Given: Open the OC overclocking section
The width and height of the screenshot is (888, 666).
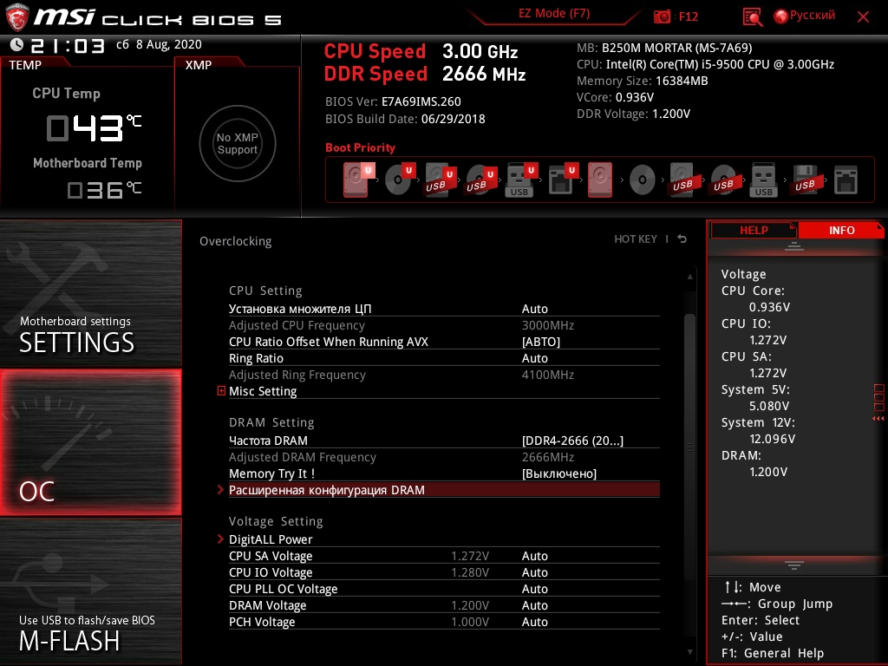Looking at the screenshot, I should pos(90,442).
